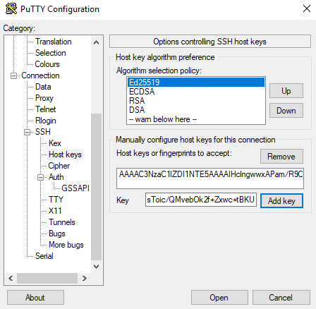Click the Add key button
The height and width of the screenshot is (309, 316).
click(x=281, y=201)
